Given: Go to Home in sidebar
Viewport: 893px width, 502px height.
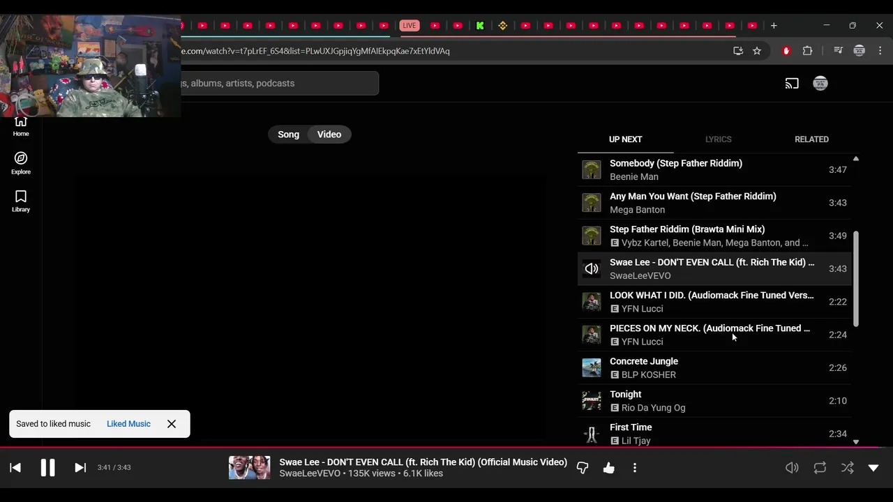Looking at the screenshot, I should click(21, 125).
